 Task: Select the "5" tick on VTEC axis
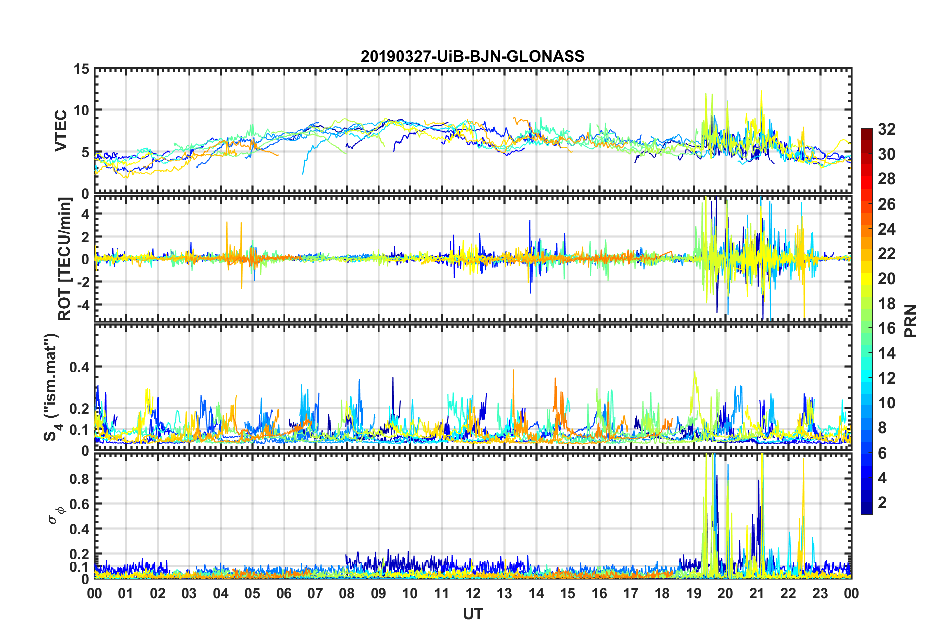click(85, 152)
